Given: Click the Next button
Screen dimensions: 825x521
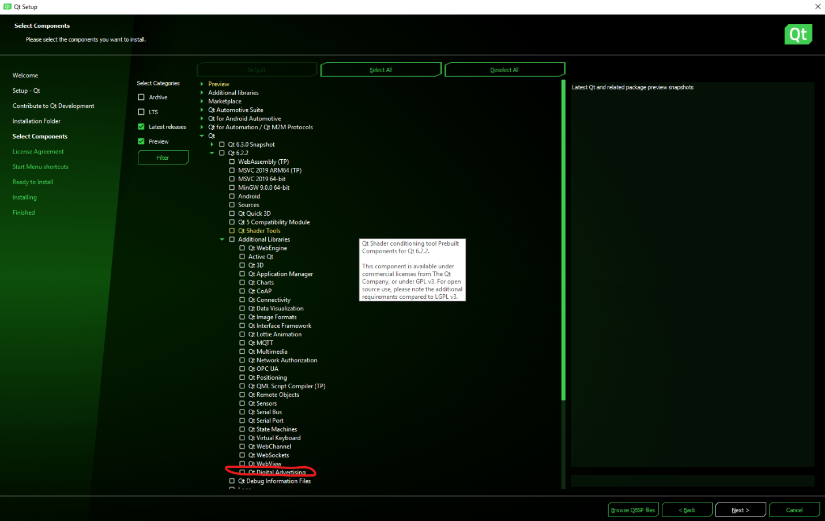Looking at the screenshot, I should coord(740,510).
